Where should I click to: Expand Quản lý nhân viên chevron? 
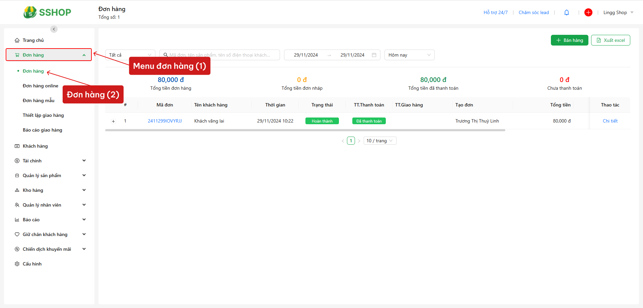(84, 205)
